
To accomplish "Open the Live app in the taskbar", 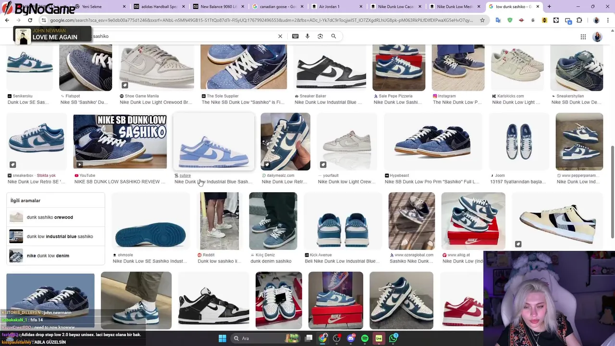I will point(379,338).
